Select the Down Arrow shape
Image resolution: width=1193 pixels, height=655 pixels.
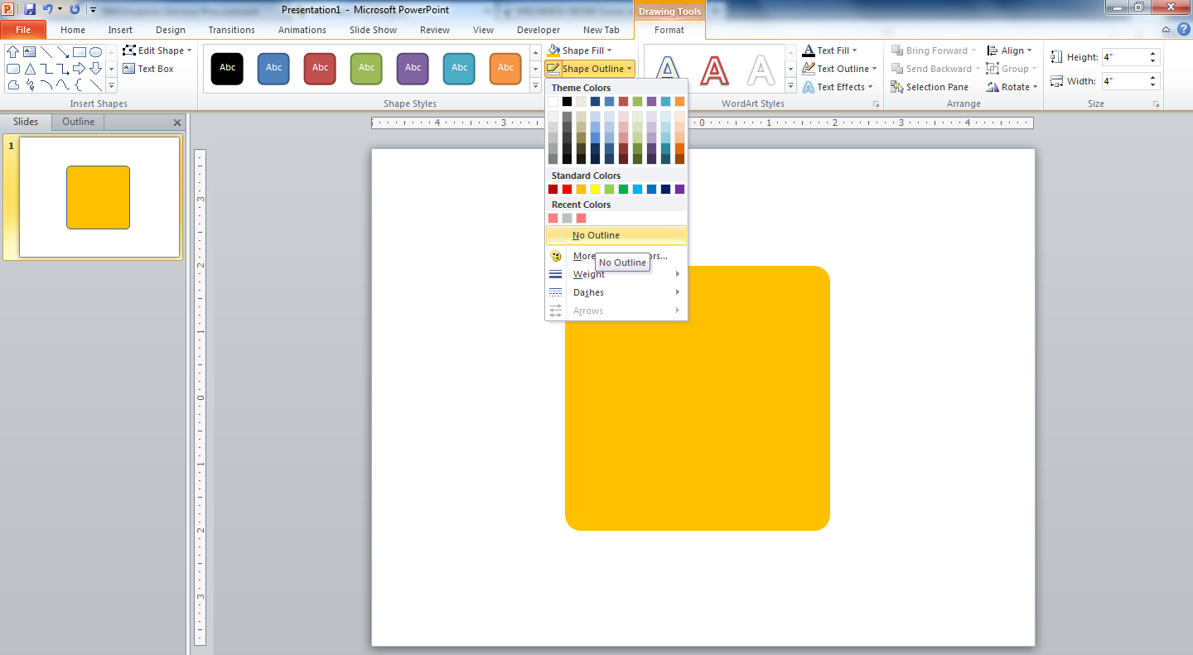click(95, 69)
